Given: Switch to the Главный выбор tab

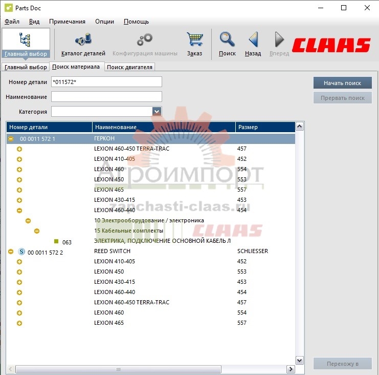Looking at the screenshot, I should [26, 67].
